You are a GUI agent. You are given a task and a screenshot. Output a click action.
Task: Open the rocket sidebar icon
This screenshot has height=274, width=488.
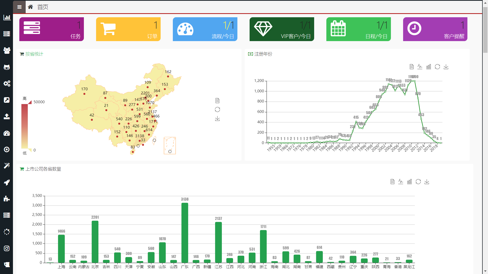coord(7,182)
